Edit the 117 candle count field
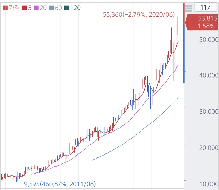The image size is (219, 190). coord(206,7)
